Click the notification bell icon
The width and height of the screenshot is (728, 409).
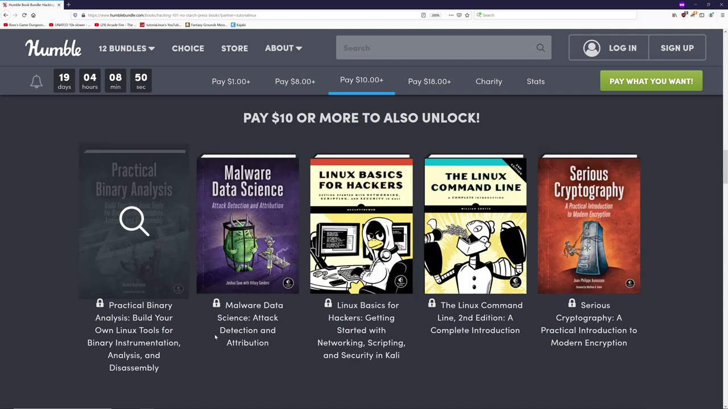coord(36,81)
